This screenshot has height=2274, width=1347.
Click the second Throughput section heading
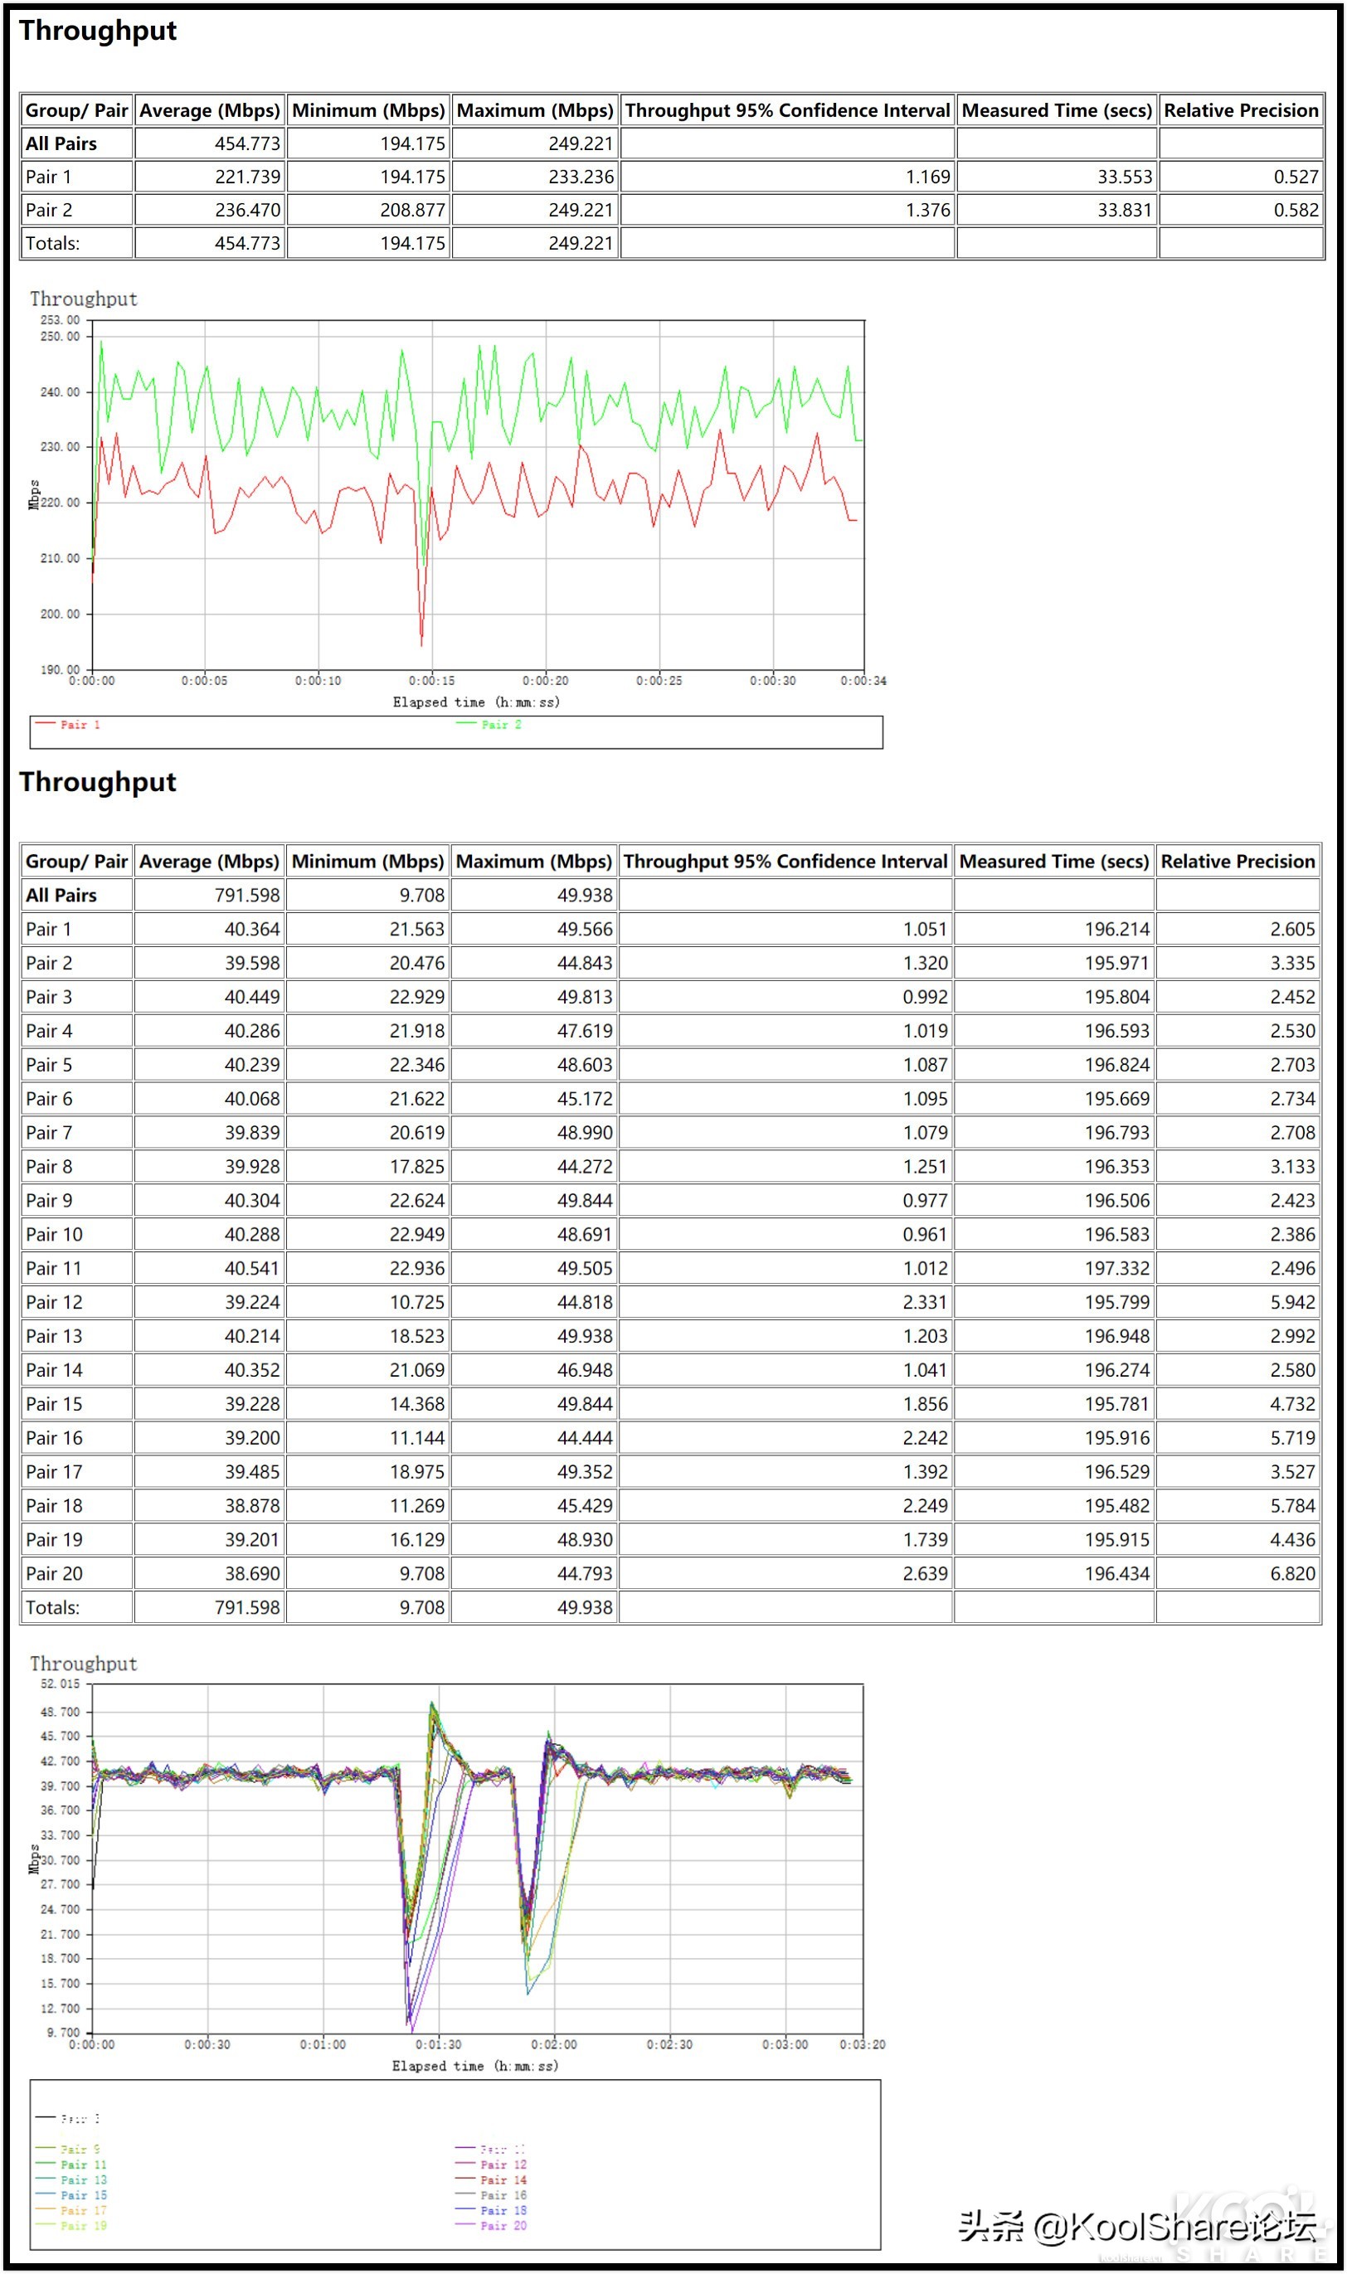(96, 782)
